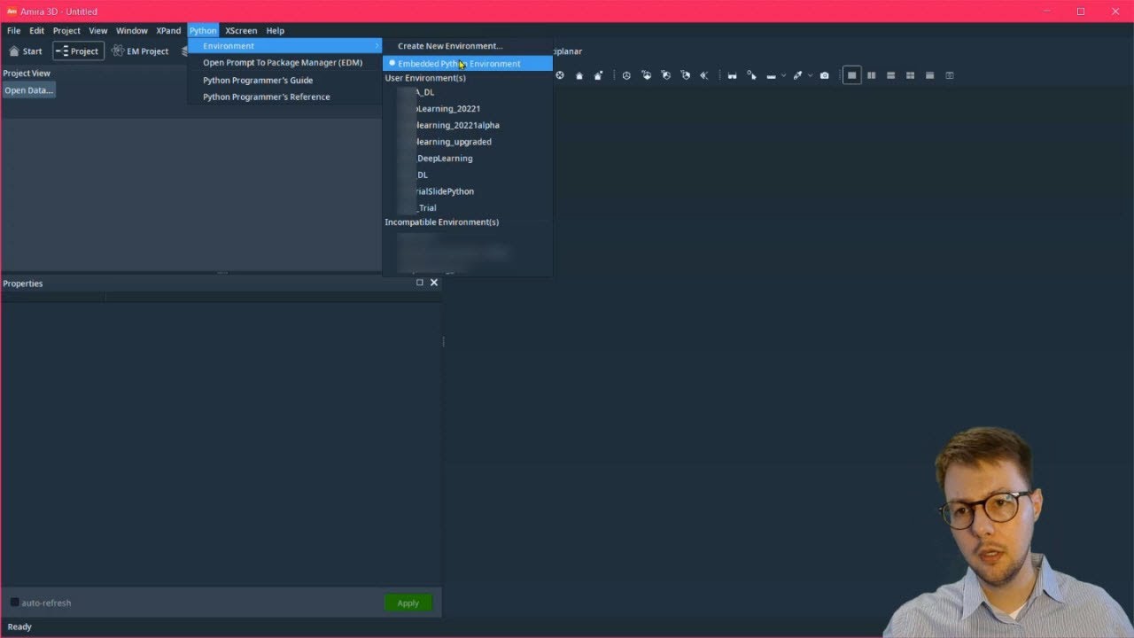This screenshot has width=1134, height=638.
Task: Choose Open Prompt To Package Manager (EDM)
Action: coord(284,63)
